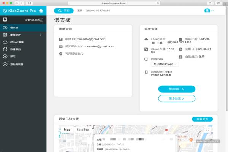228x152 pixels.
Task: Click the blue view more location button
Action: click(x=202, y=119)
